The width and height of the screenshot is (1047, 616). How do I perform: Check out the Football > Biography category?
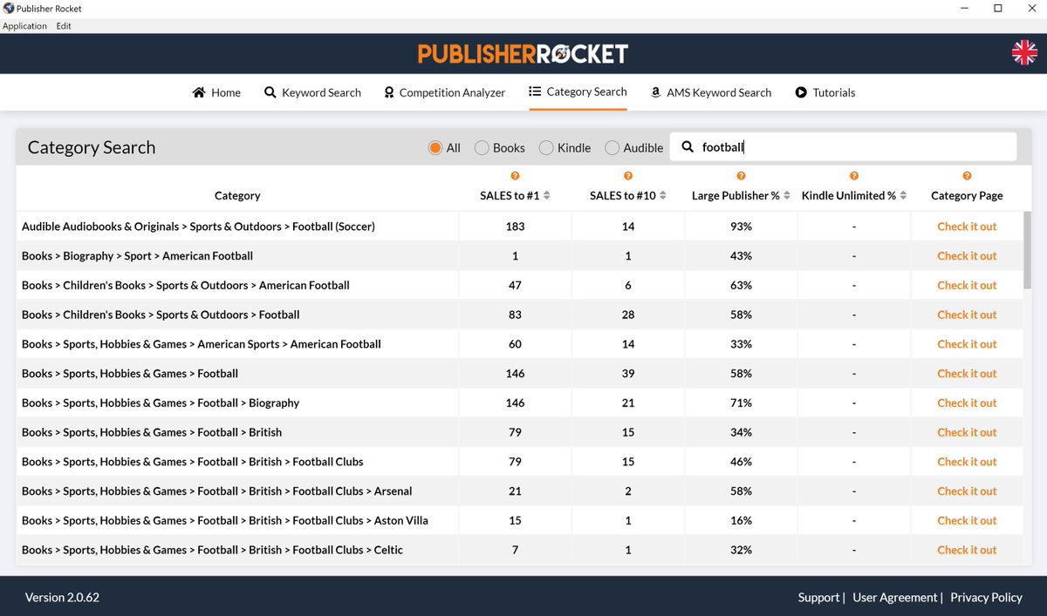[x=967, y=403]
